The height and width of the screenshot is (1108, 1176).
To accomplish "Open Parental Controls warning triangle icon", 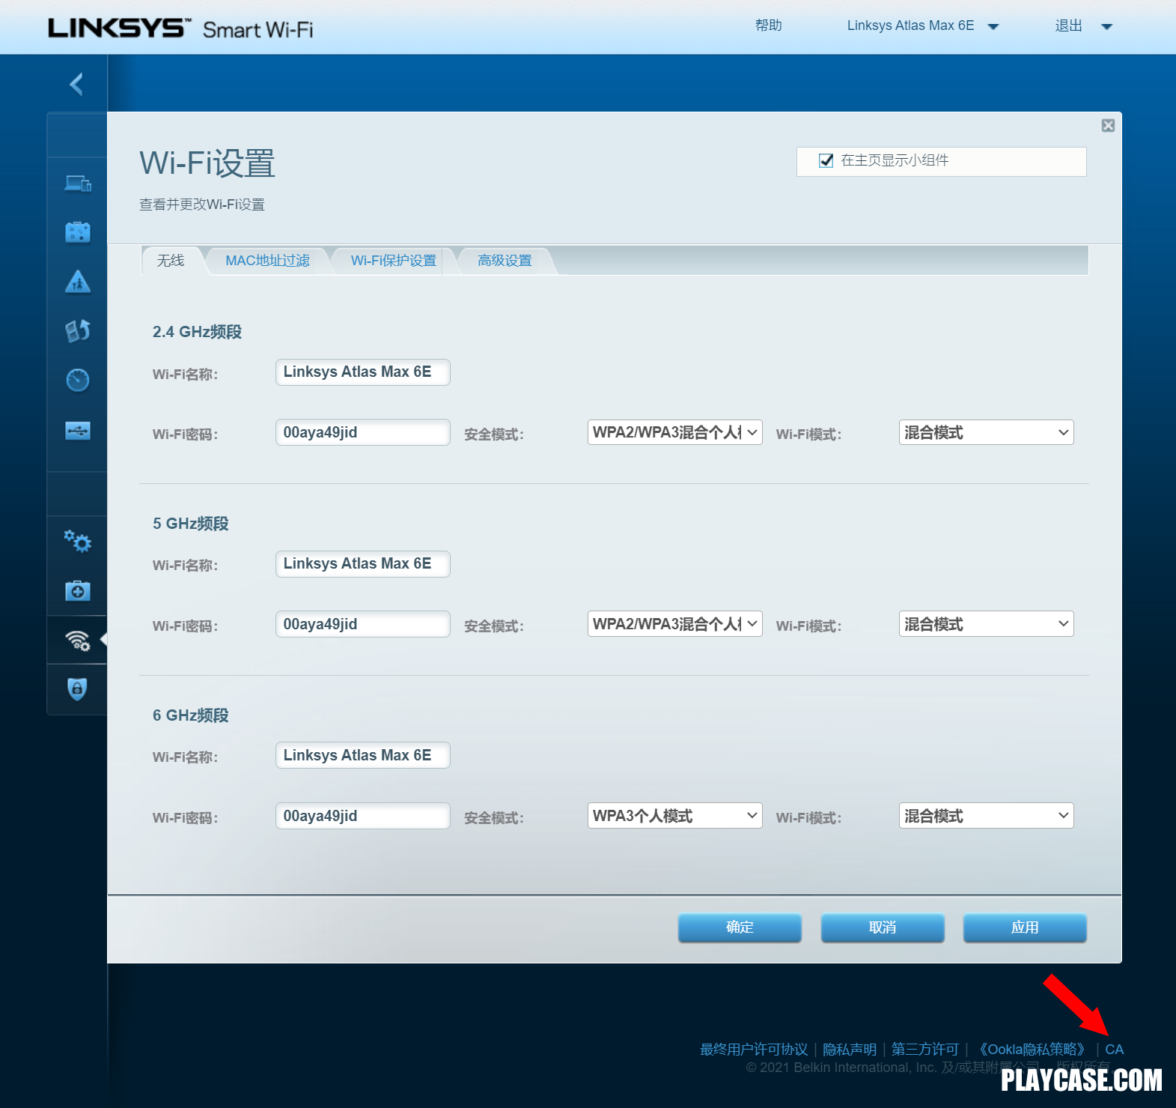I will point(78,282).
